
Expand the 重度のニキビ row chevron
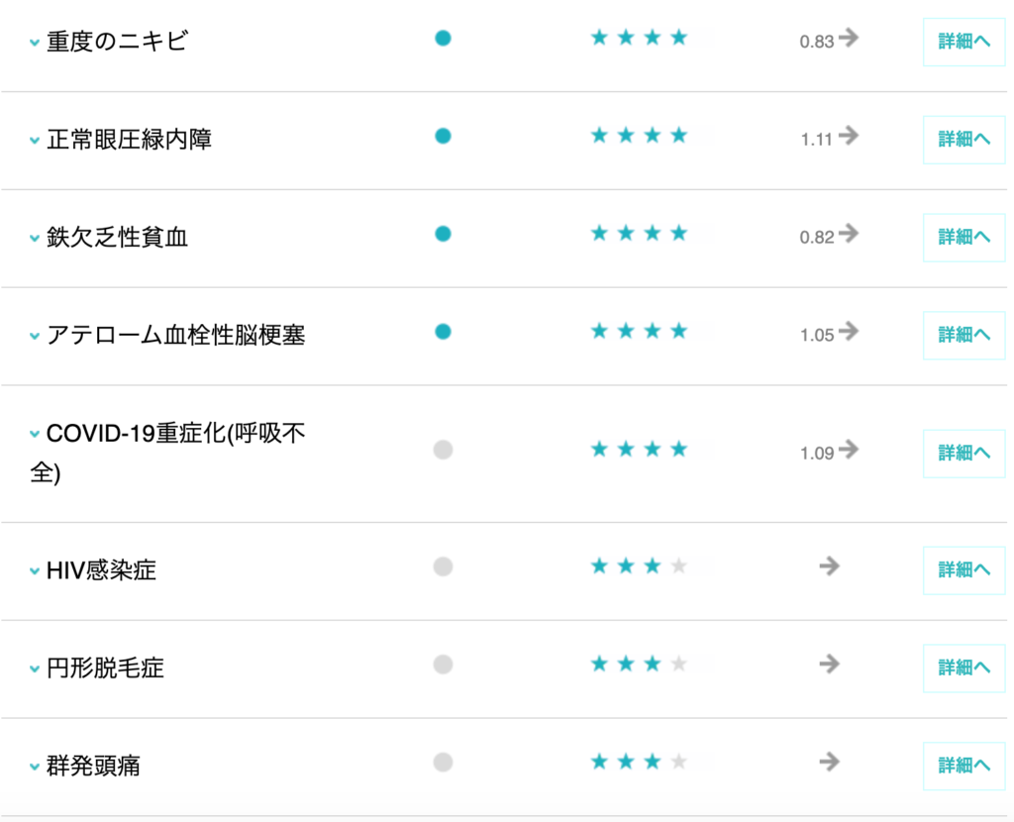[x=35, y=44]
